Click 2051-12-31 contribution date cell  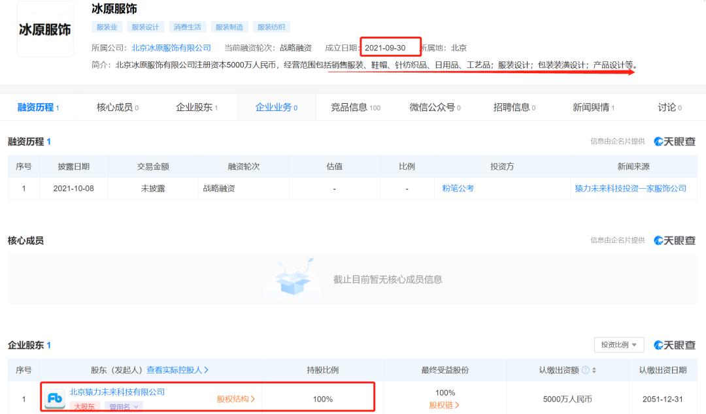tap(663, 399)
